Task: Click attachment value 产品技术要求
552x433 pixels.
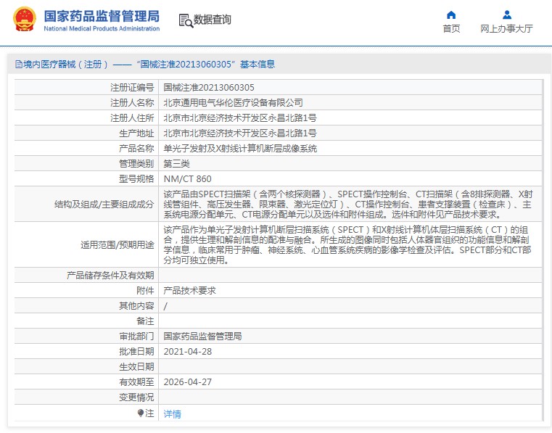Action: [x=189, y=290]
